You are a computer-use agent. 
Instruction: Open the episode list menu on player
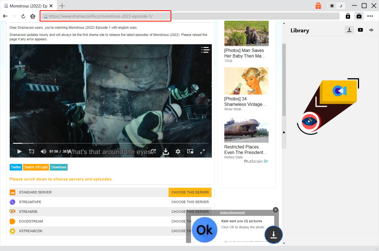coord(205,50)
